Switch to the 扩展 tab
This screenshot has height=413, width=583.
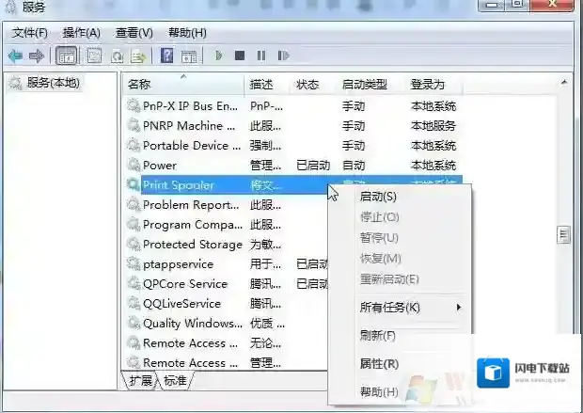coord(140,381)
